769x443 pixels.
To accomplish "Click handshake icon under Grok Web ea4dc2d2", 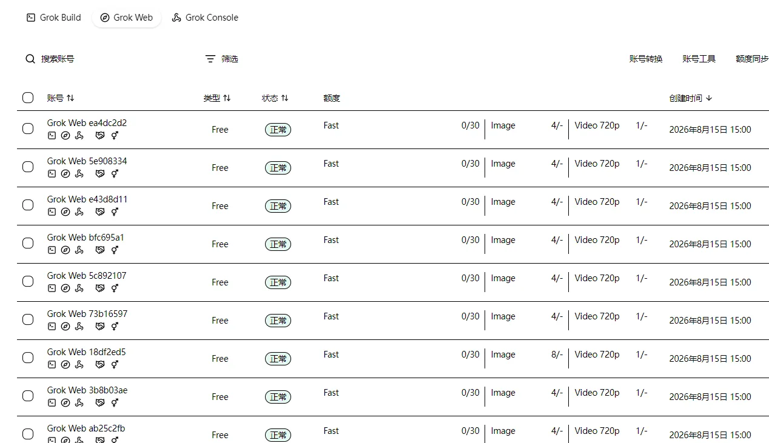I will click(100, 136).
